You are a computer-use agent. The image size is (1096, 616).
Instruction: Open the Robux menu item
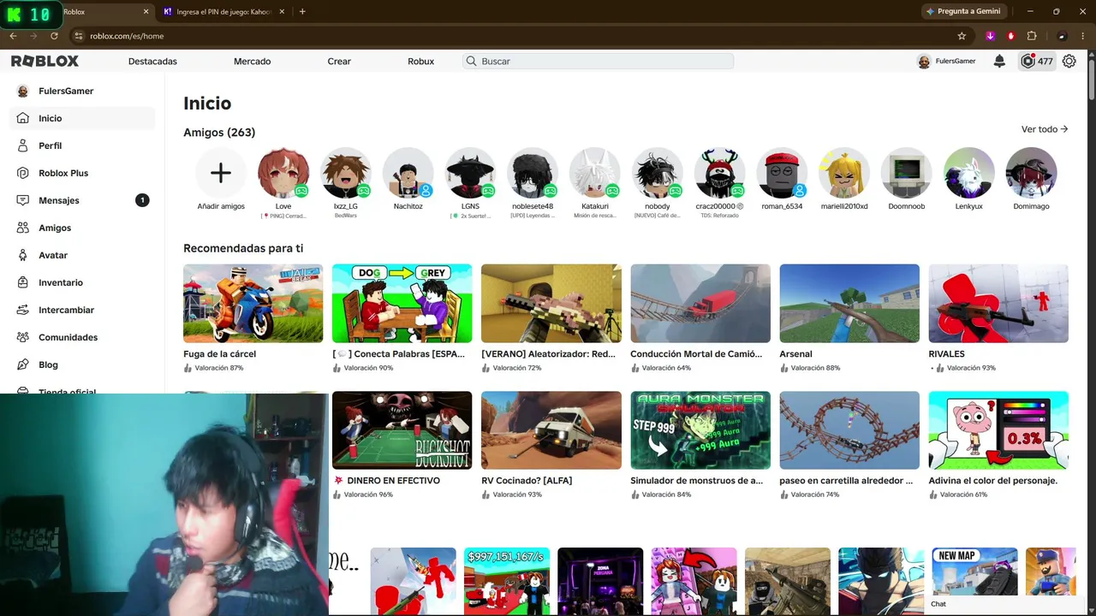click(x=420, y=62)
